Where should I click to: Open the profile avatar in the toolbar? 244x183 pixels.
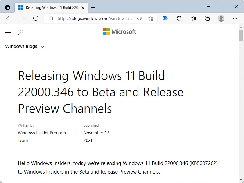[x=221, y=18]
